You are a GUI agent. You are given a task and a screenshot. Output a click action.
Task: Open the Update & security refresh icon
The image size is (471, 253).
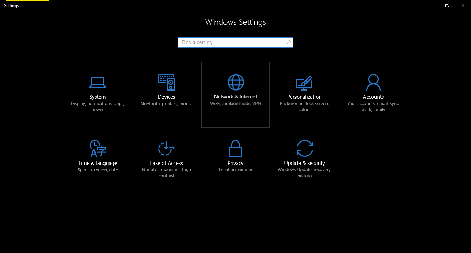click(x=305, y=148)
